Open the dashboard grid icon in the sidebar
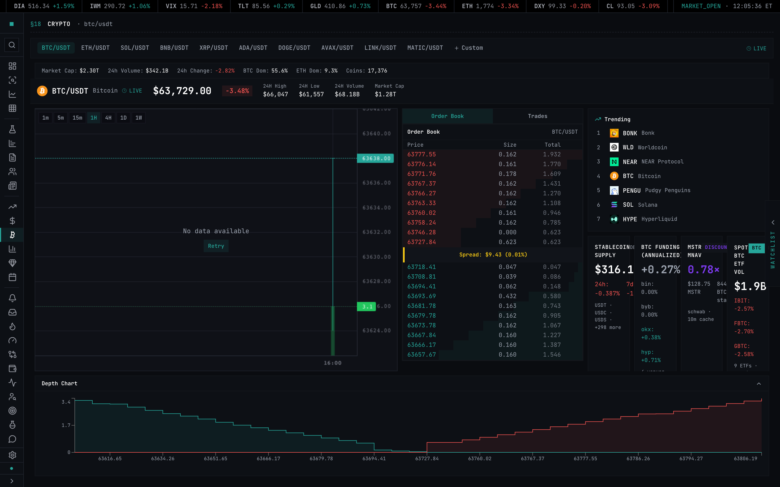The image size is (780, 487). click(x=12, y=66)
